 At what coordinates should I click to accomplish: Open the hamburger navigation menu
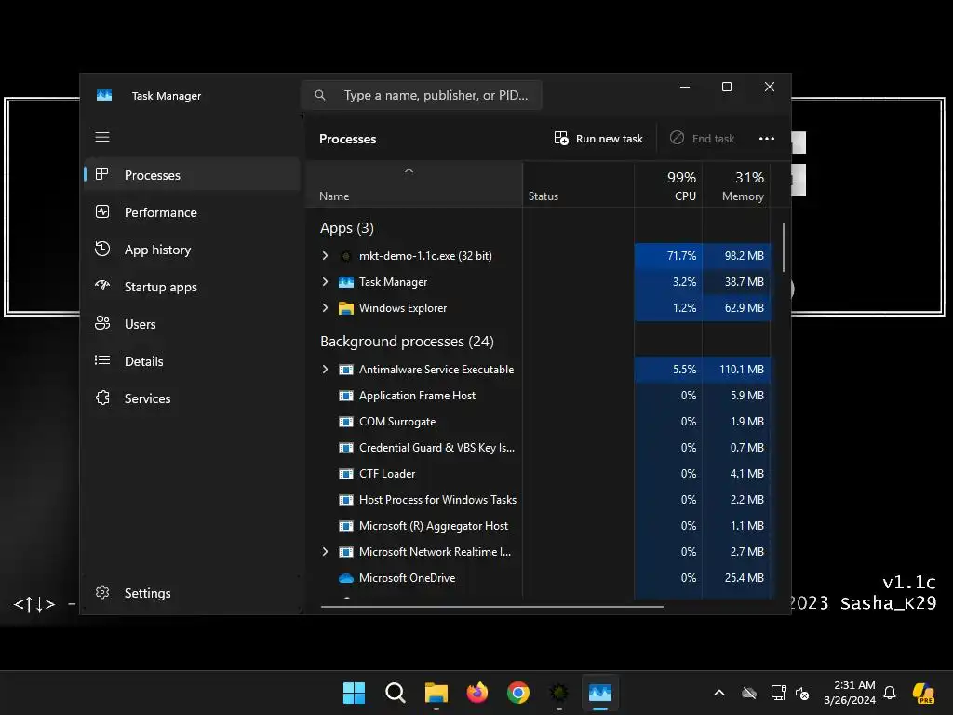click(102, 137)
